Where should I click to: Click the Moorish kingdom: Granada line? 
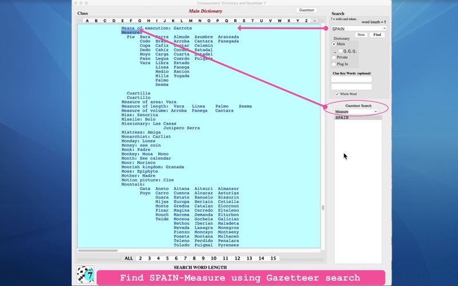[152, 167]
